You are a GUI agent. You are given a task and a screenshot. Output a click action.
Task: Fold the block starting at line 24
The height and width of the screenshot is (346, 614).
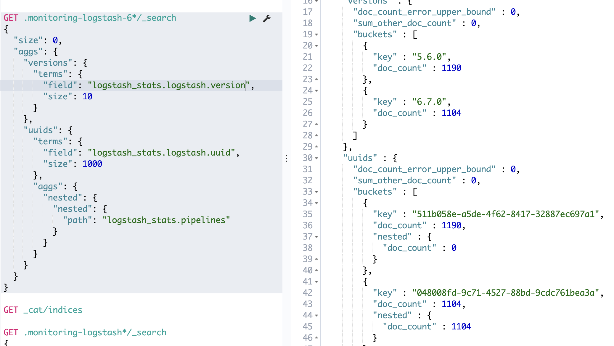(x=316, y=91)
